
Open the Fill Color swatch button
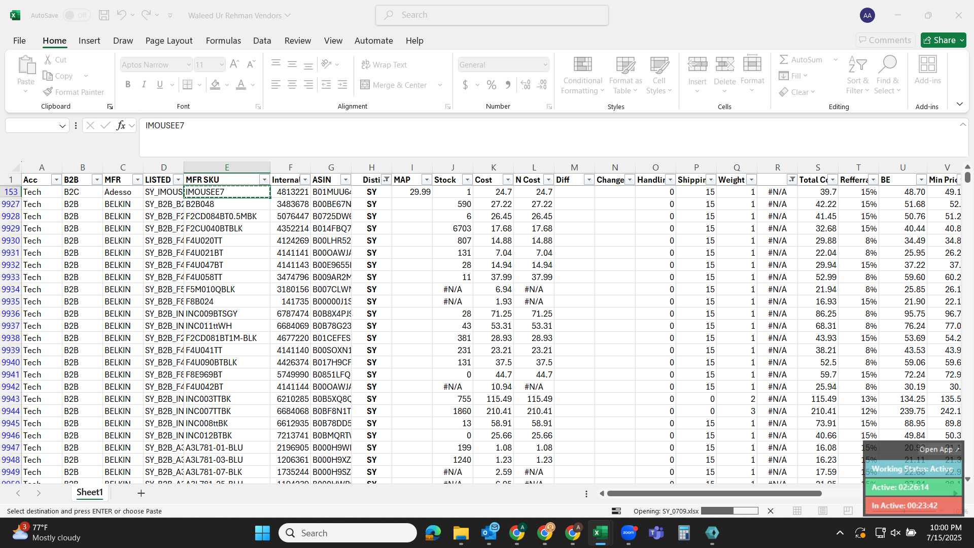215,85
